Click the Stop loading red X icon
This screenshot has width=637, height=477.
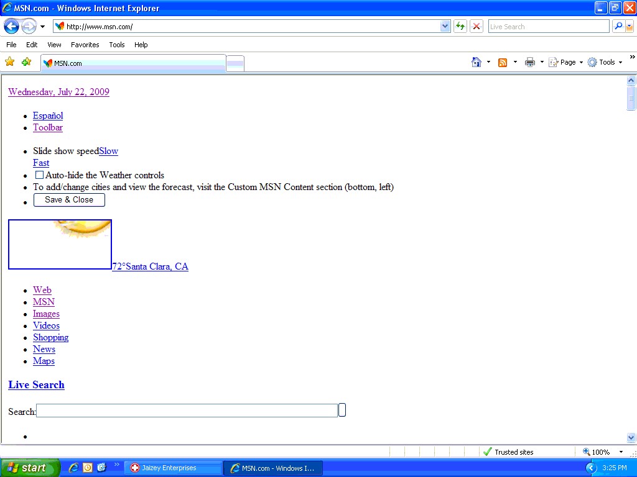click(x=475, y=26)
